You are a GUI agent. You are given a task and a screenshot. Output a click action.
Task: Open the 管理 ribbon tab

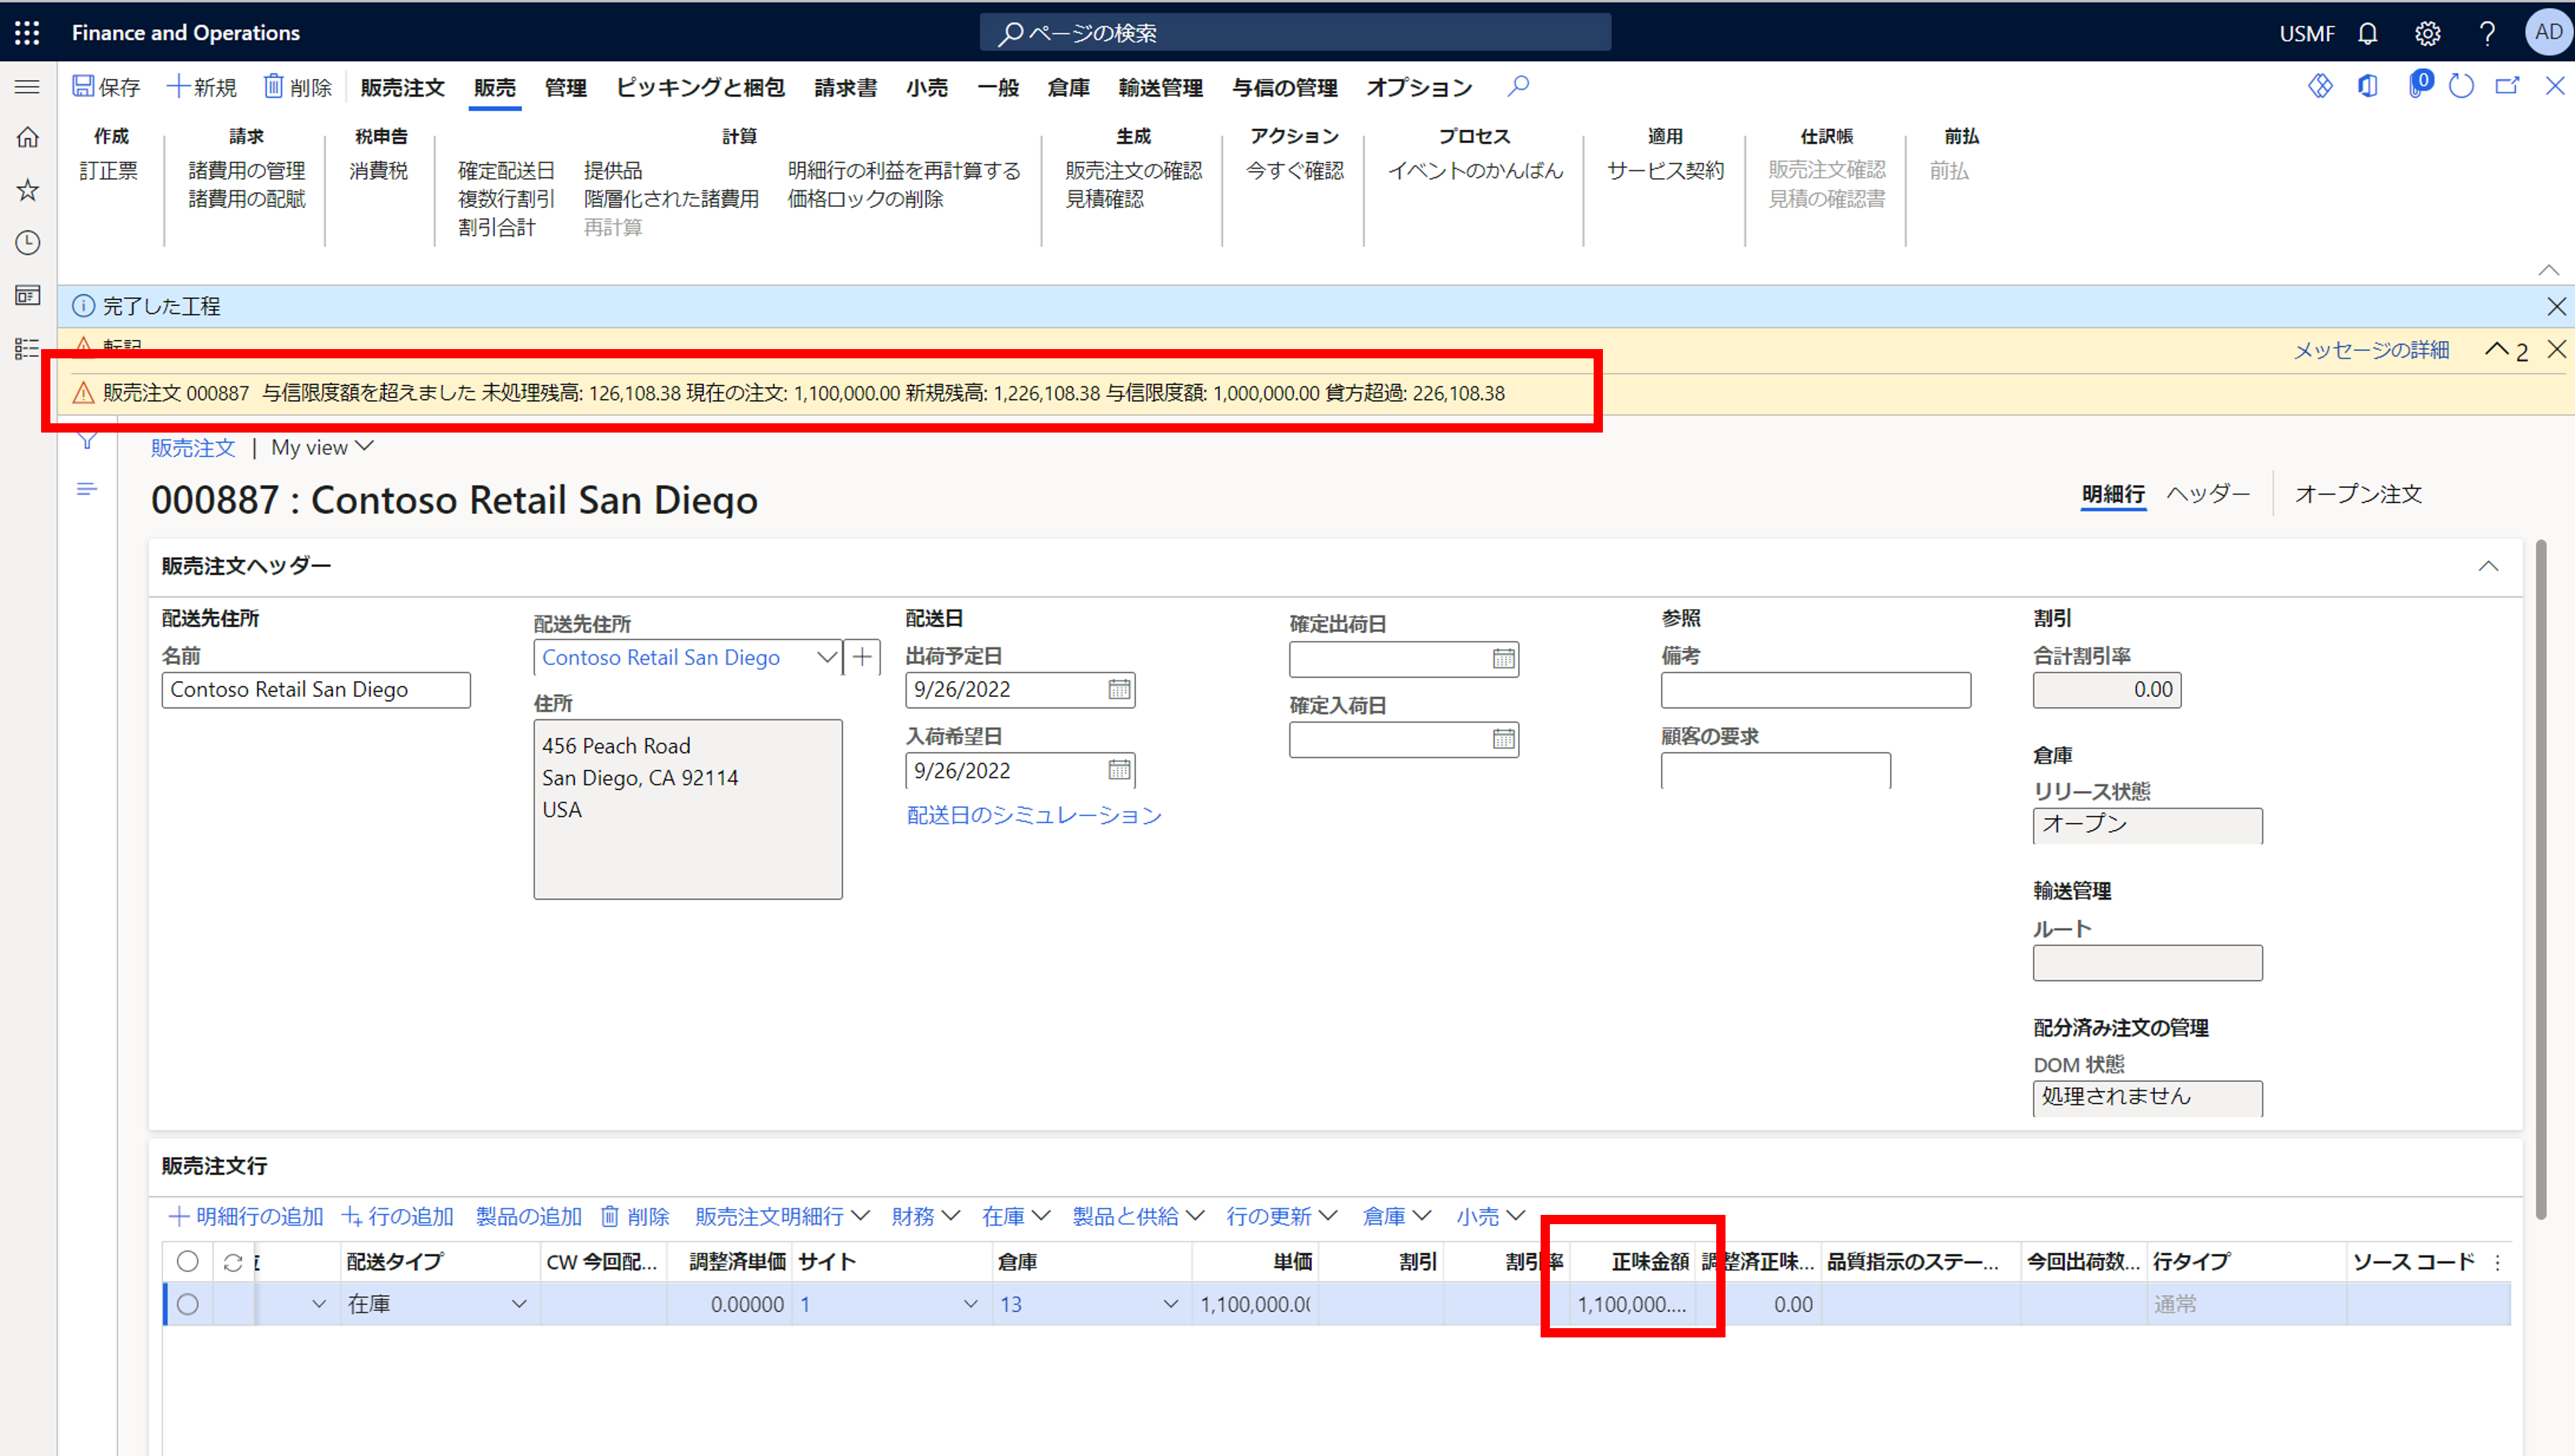565,88
